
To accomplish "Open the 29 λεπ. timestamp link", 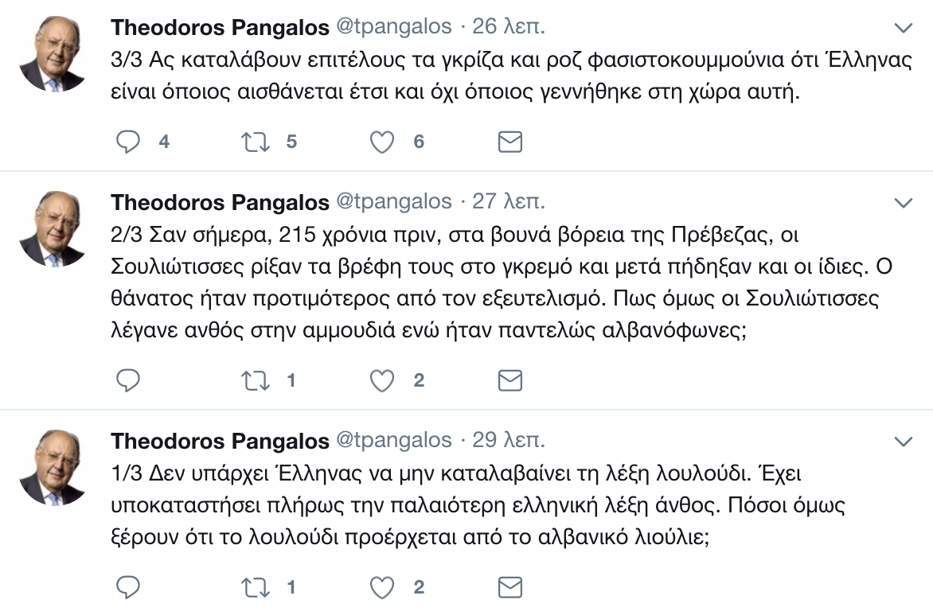I will point(509,440).
